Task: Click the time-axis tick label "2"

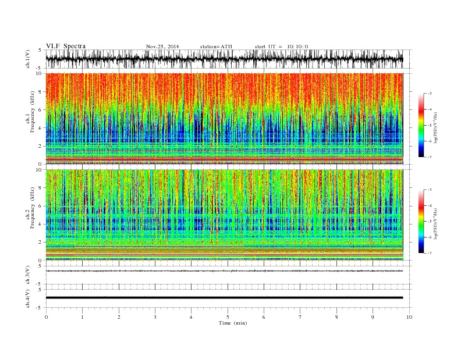Action: click(119, 317)
